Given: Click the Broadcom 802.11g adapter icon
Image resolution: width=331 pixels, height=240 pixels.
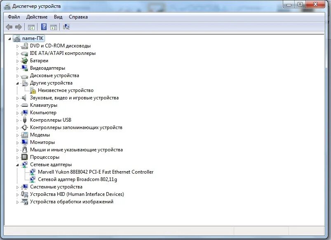Looking at the screenshot, I should coord(32,179).
